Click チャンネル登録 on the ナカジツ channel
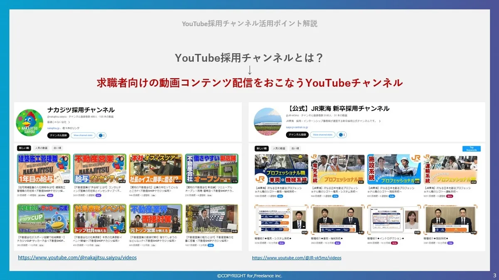The height and width of the screenshot is (280, 499). pos(58,135)
